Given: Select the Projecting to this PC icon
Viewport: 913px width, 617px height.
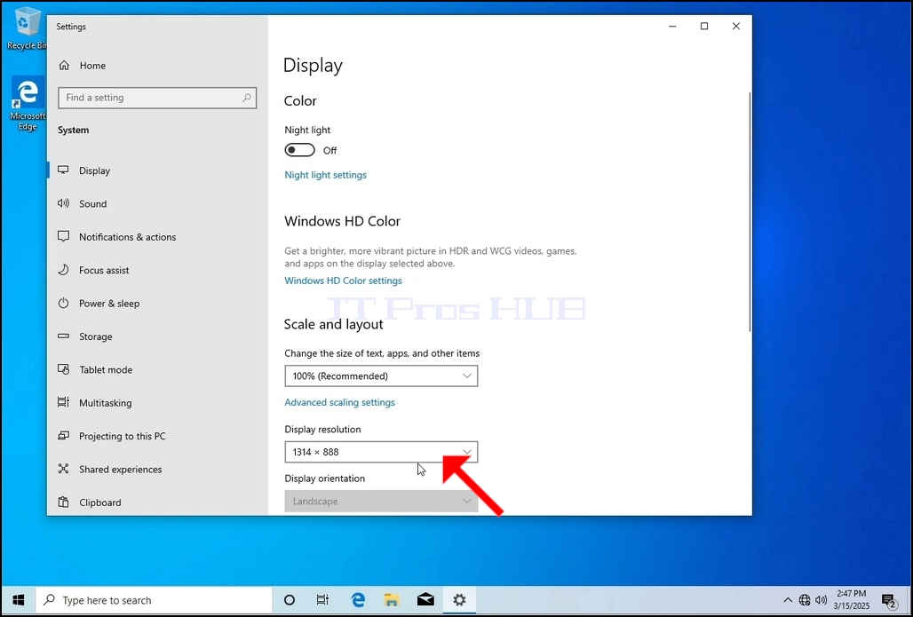Looking at the screenshot, I should (63, 436).
